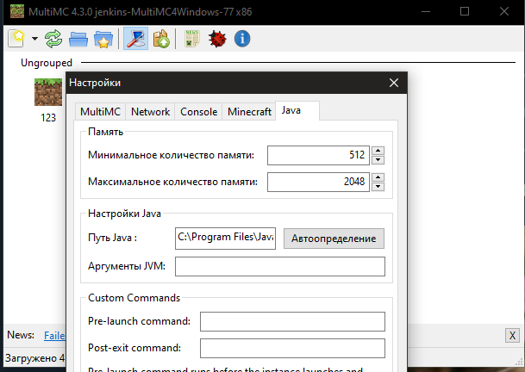Screen dimensions: 525x372
Task: Close the Настройки dialog
Action: point(394,83)
